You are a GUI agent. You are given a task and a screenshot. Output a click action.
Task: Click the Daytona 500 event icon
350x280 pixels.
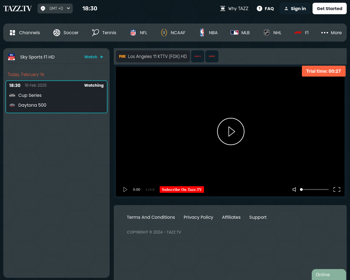pos(12,105)
